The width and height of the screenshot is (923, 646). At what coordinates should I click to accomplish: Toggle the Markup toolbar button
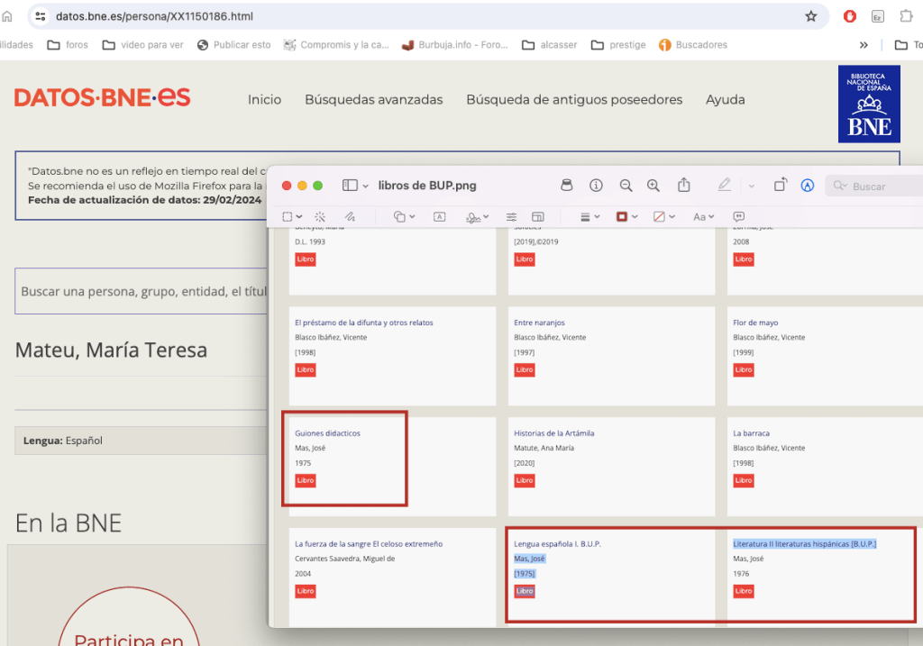pos(808,186)
